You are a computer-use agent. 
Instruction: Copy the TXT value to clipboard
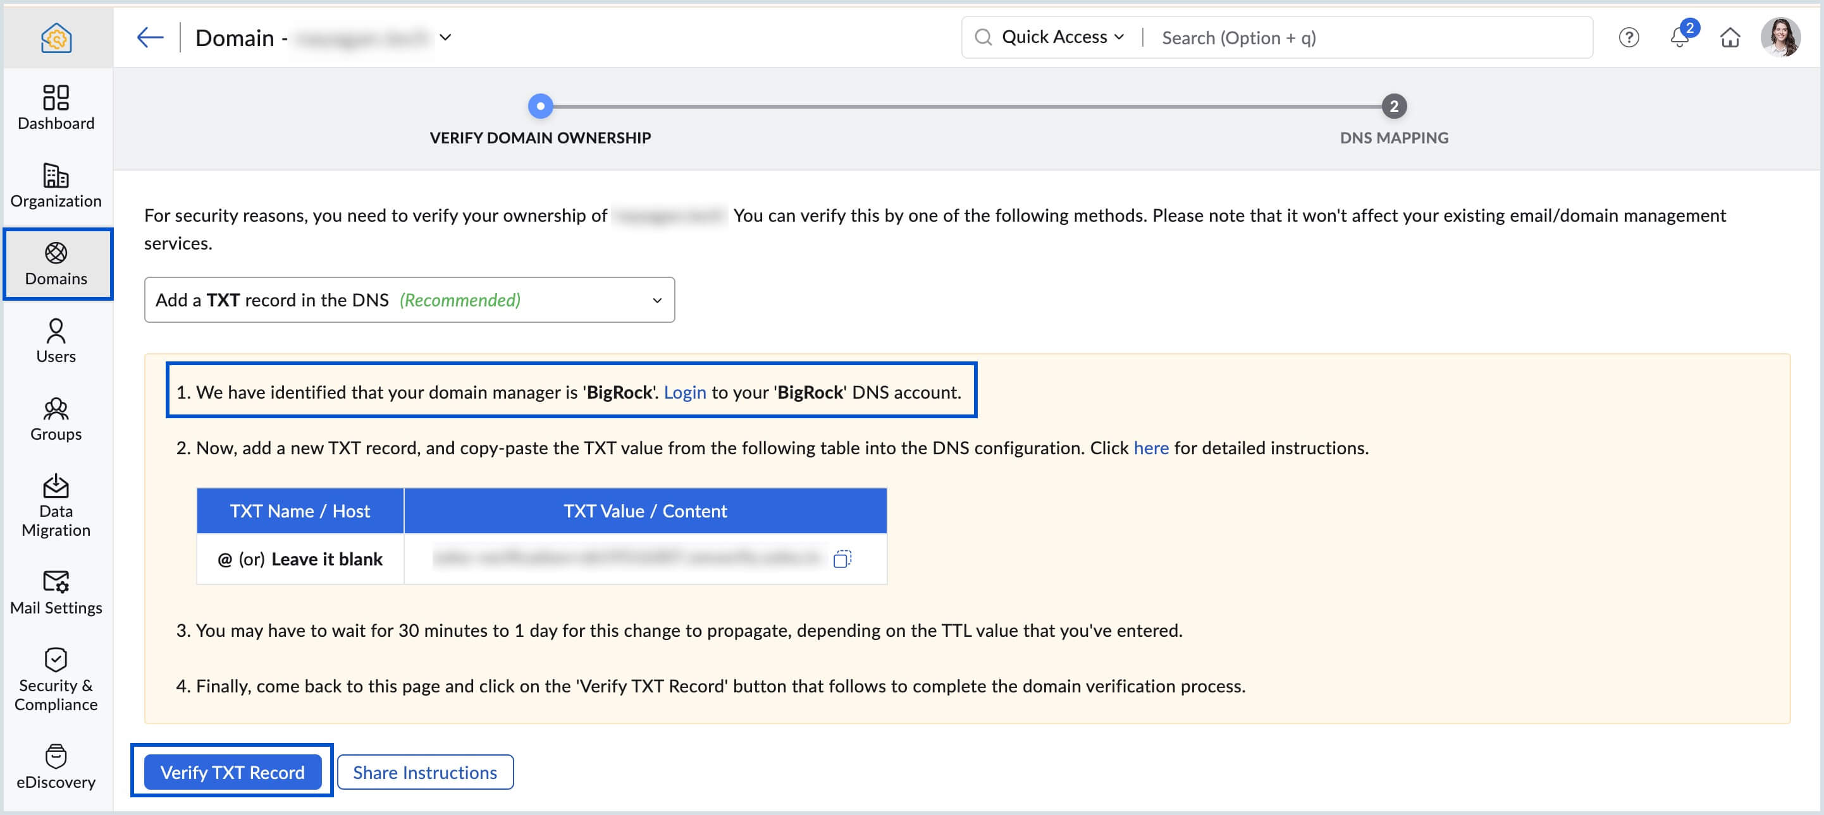(x=842, y=559)
